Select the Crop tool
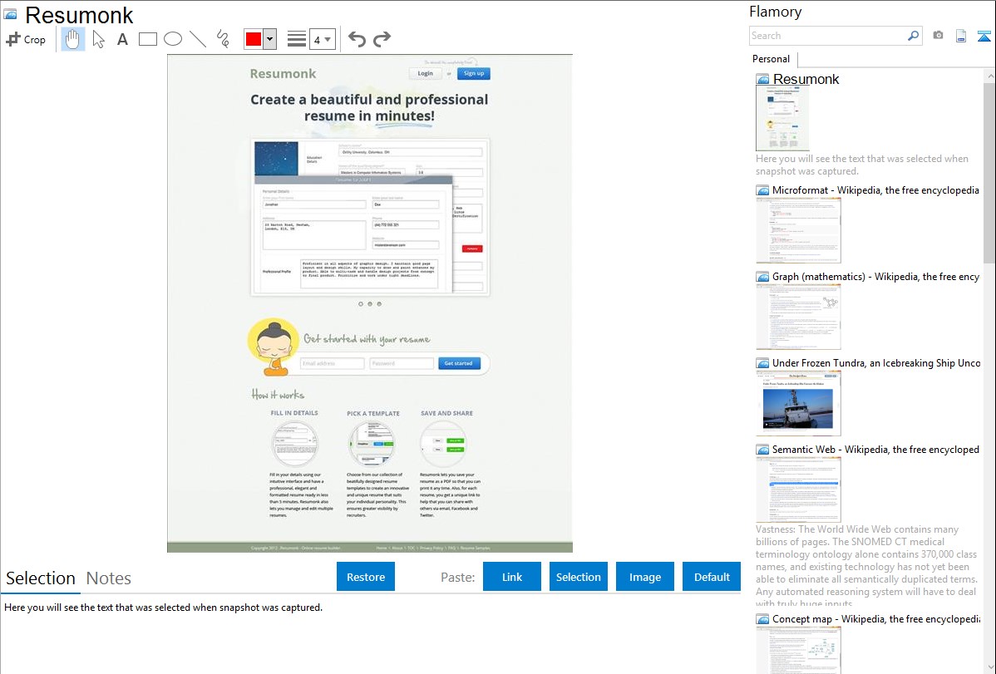 [x=26, y=39]
